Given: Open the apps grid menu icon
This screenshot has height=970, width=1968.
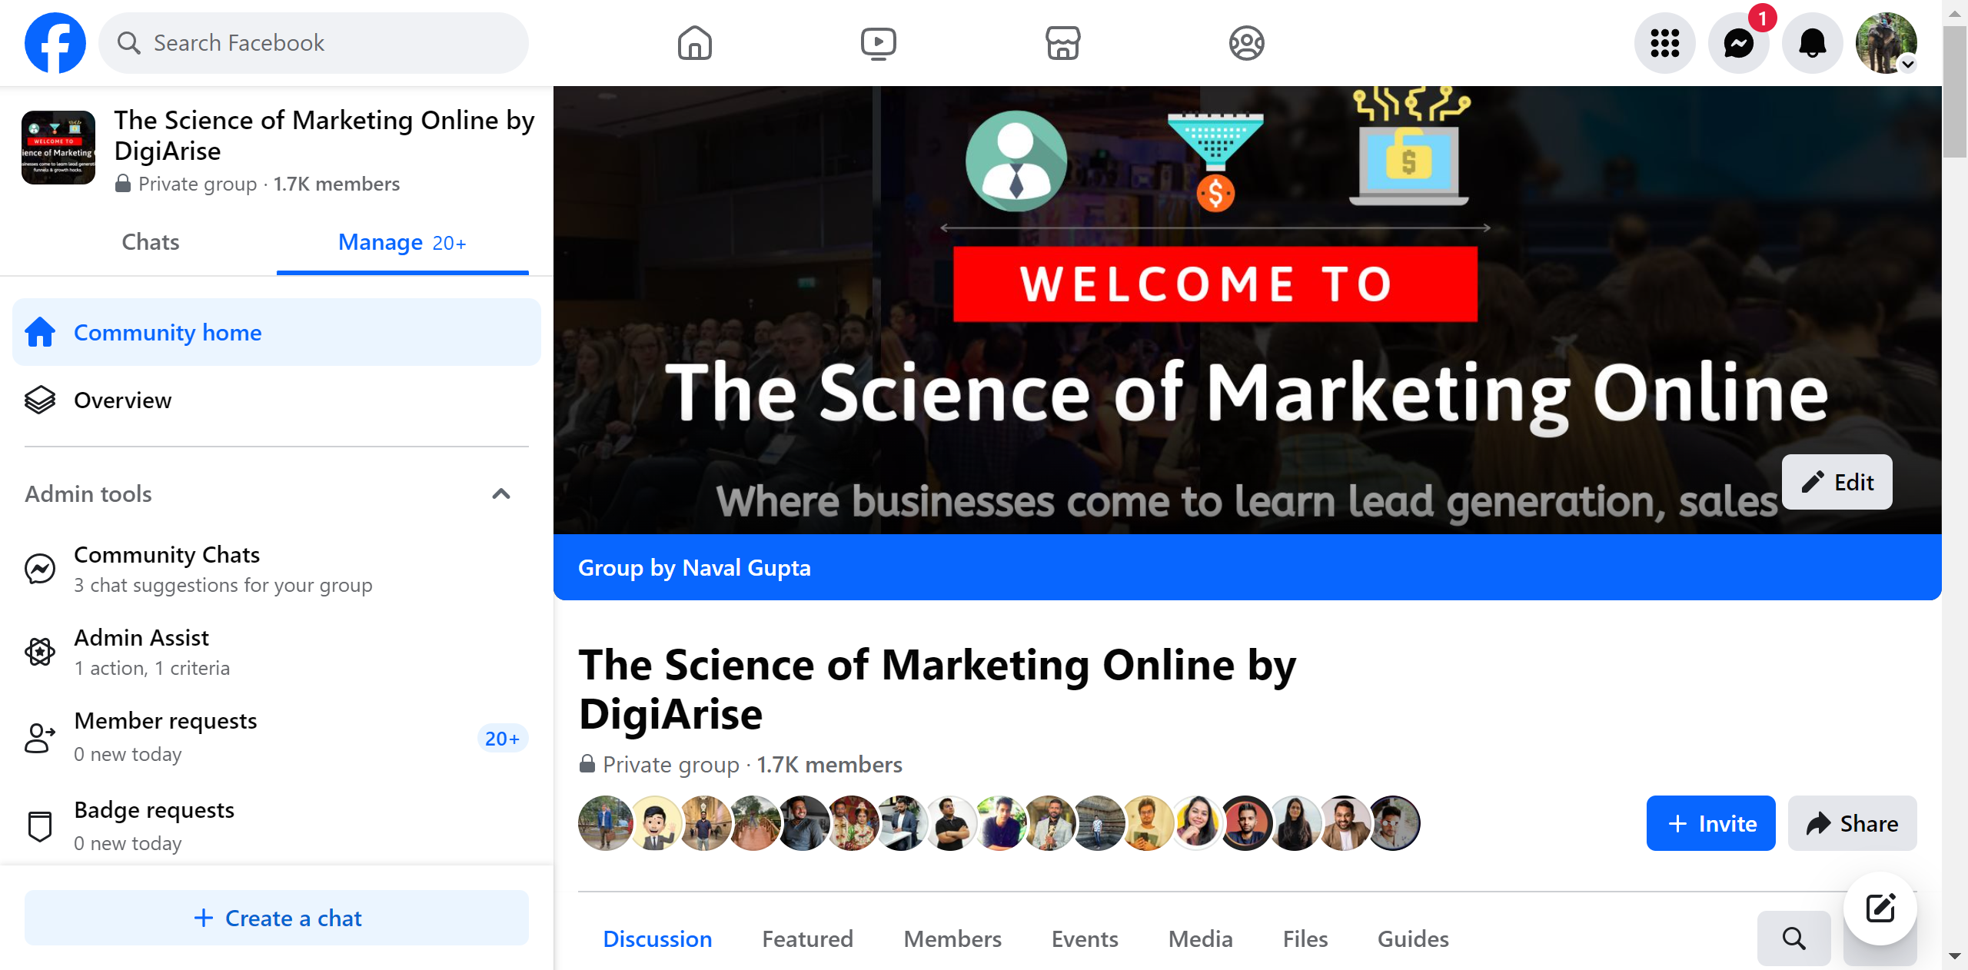Looking at the screenshot, I should (x=1664, y=43).
